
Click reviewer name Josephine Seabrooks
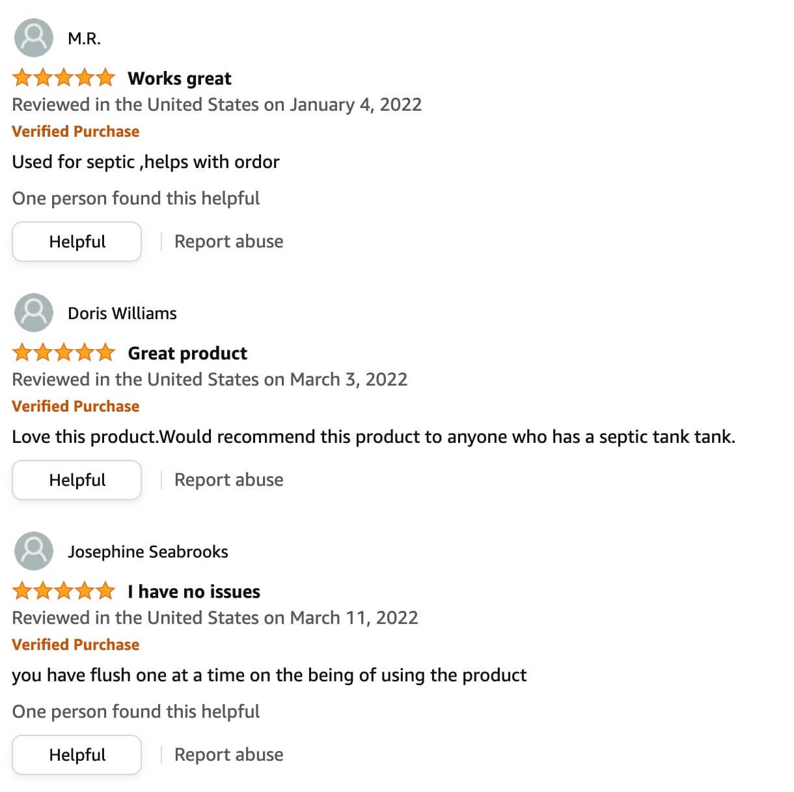[148, 552]
